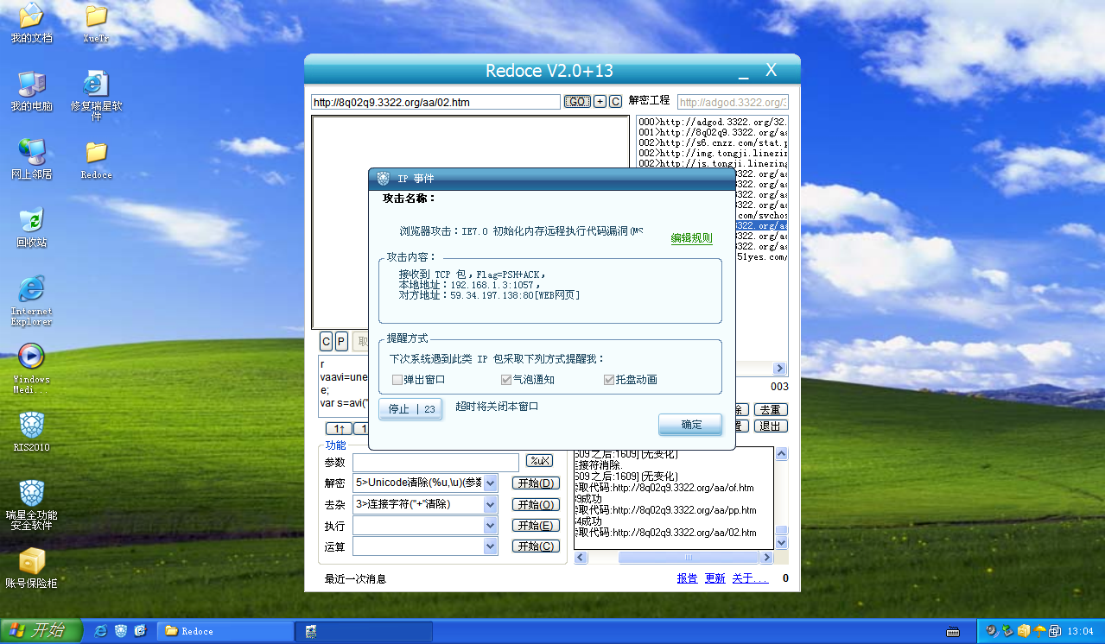
Task: Click the 退出 button
Action: tap(771, 426)
